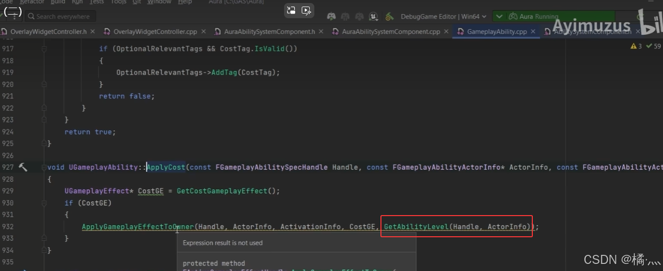Toggle fold end marker on line 933
Screen dimensions: 663x271
[x=44, y=238]
